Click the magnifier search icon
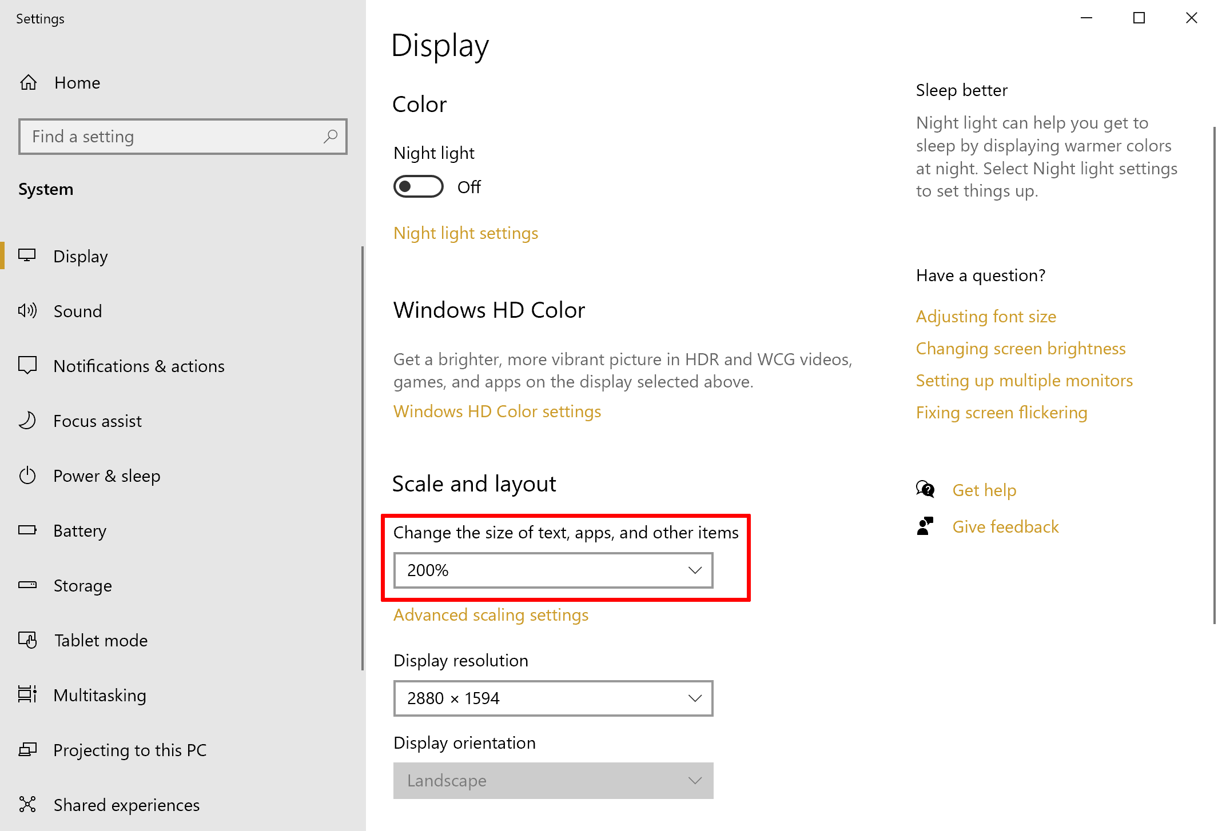The width and height of the screenshot is (1218, 831). [x=330, y=137]
